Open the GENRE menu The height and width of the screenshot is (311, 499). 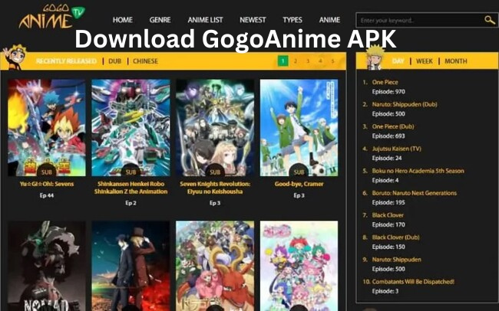(160, 20)
